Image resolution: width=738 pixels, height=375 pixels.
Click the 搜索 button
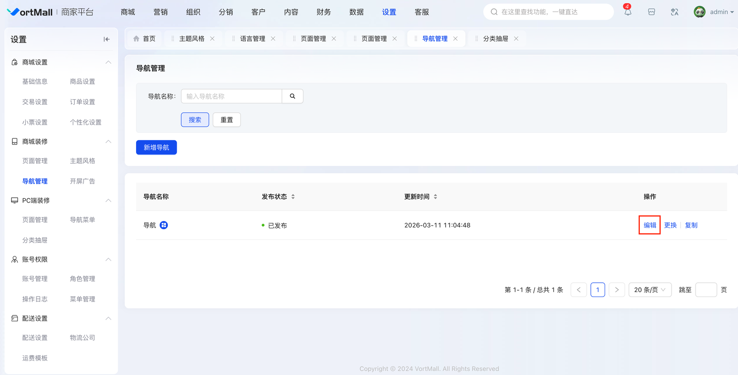[195, 119]
